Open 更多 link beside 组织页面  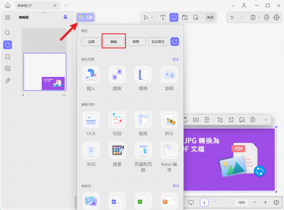(176, 59)
